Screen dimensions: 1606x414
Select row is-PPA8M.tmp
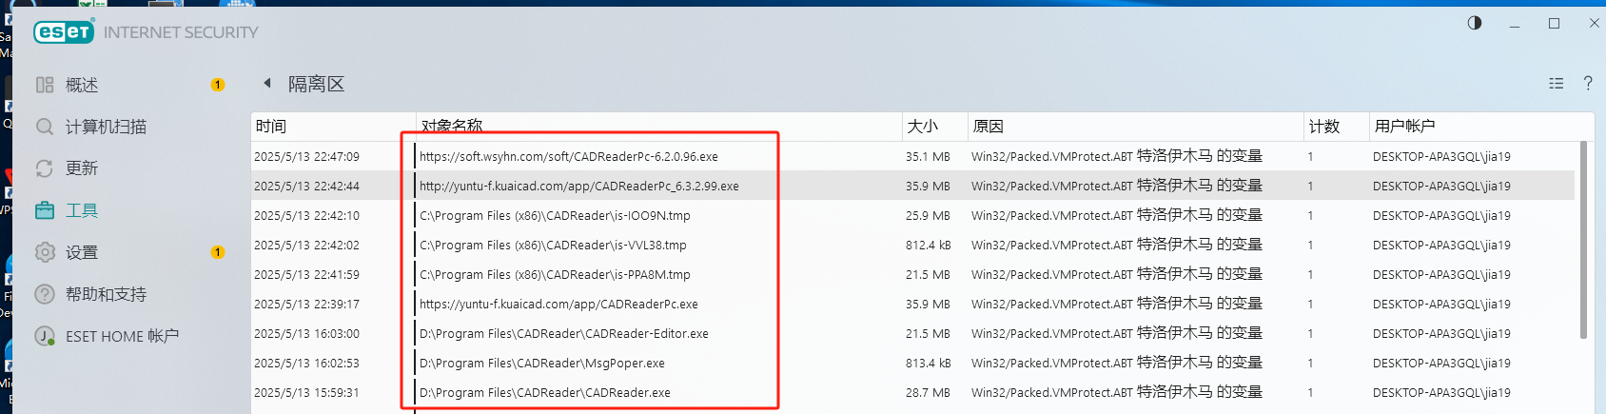point(912,274)
